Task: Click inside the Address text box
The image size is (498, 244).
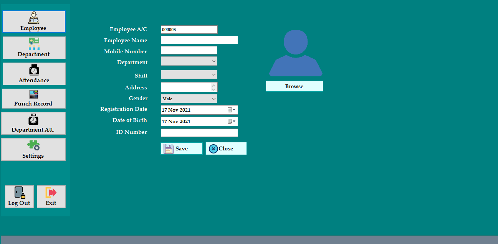Action: [186, 87]
